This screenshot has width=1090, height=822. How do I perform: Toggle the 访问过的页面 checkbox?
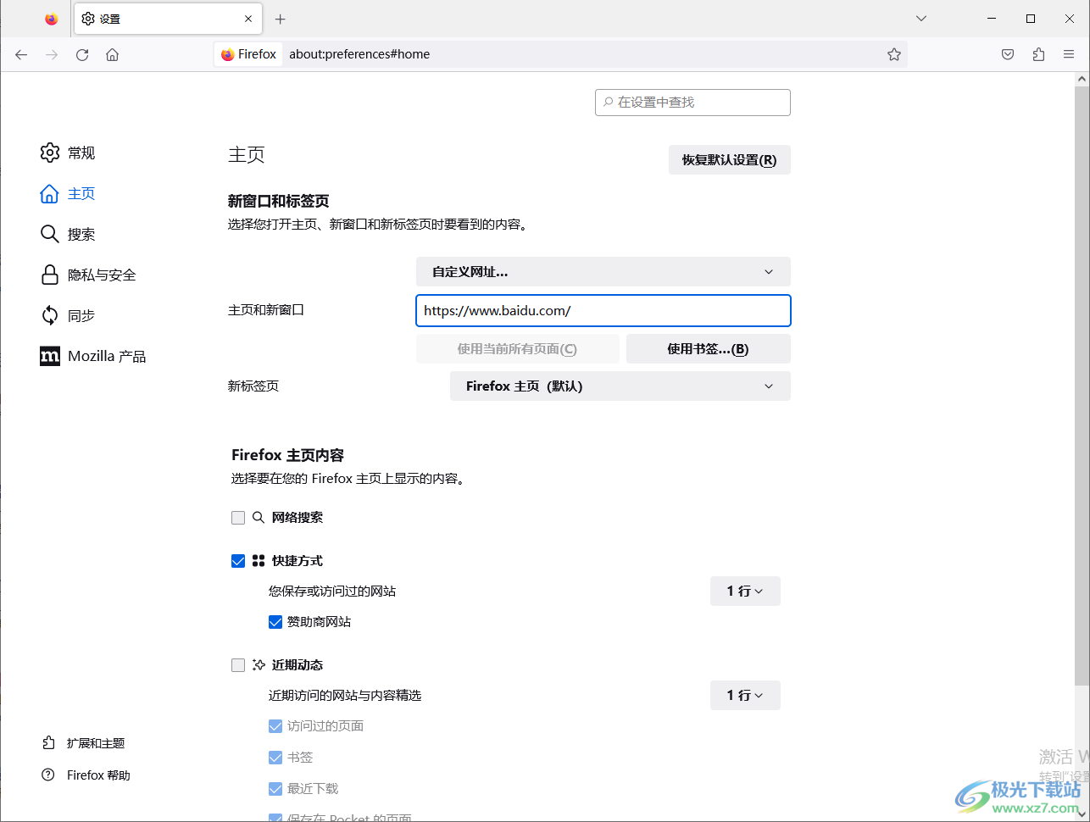point(275,726)
